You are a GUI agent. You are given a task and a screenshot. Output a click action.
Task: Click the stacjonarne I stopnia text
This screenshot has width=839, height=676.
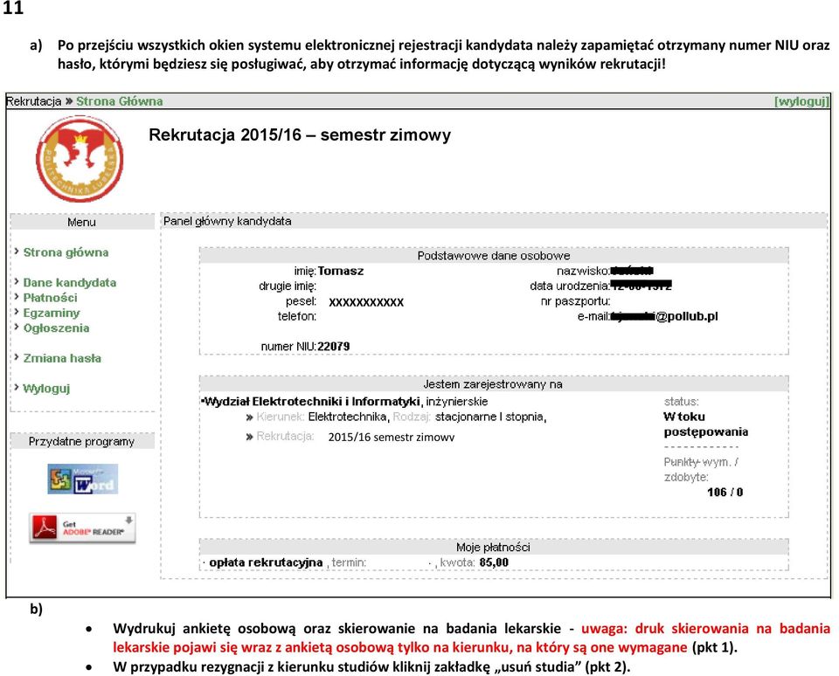tap(490, 417)
